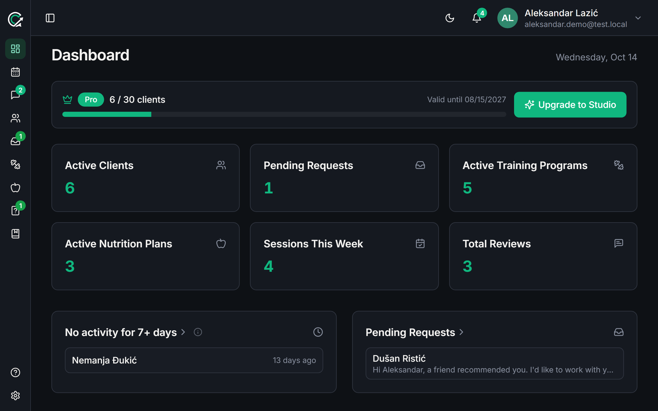Viewport: 658px width, 411px height.
Task: Open notifications bell with 4 alerts
Action: coord(477,18)
